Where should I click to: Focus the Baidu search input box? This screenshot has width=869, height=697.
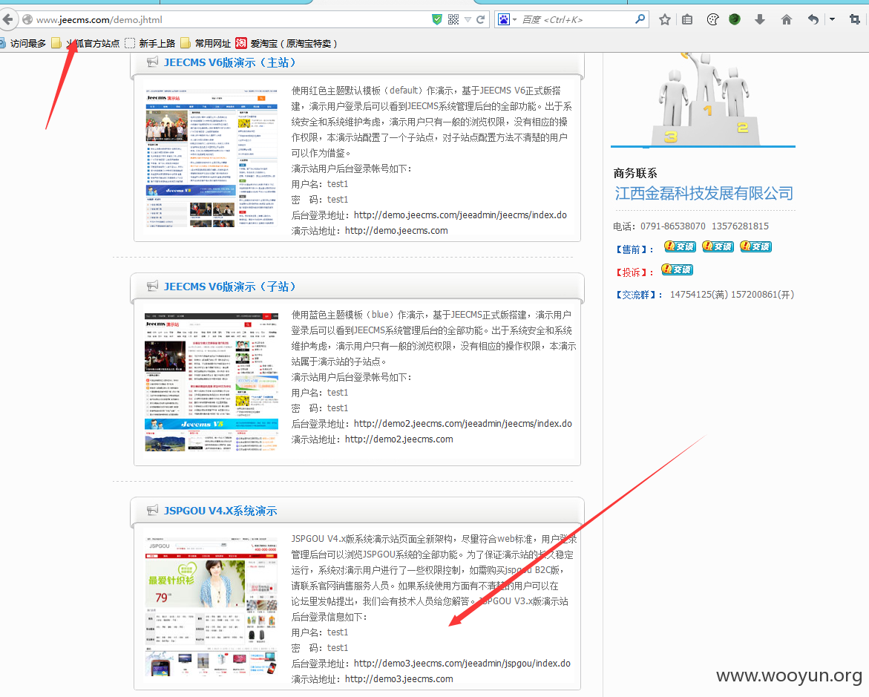tap(577, 20)
